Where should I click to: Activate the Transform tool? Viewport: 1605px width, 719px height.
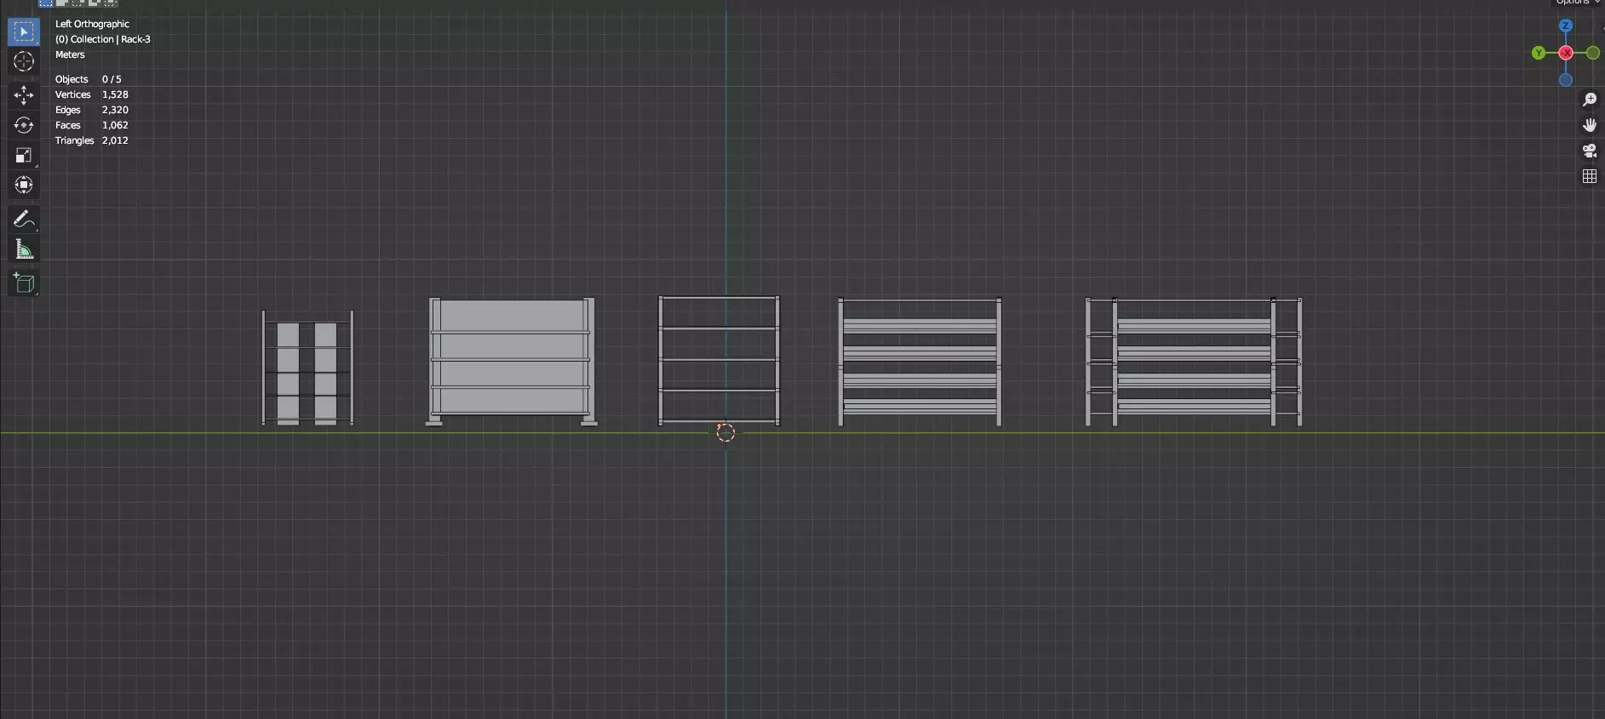click(x=23, y=185)
